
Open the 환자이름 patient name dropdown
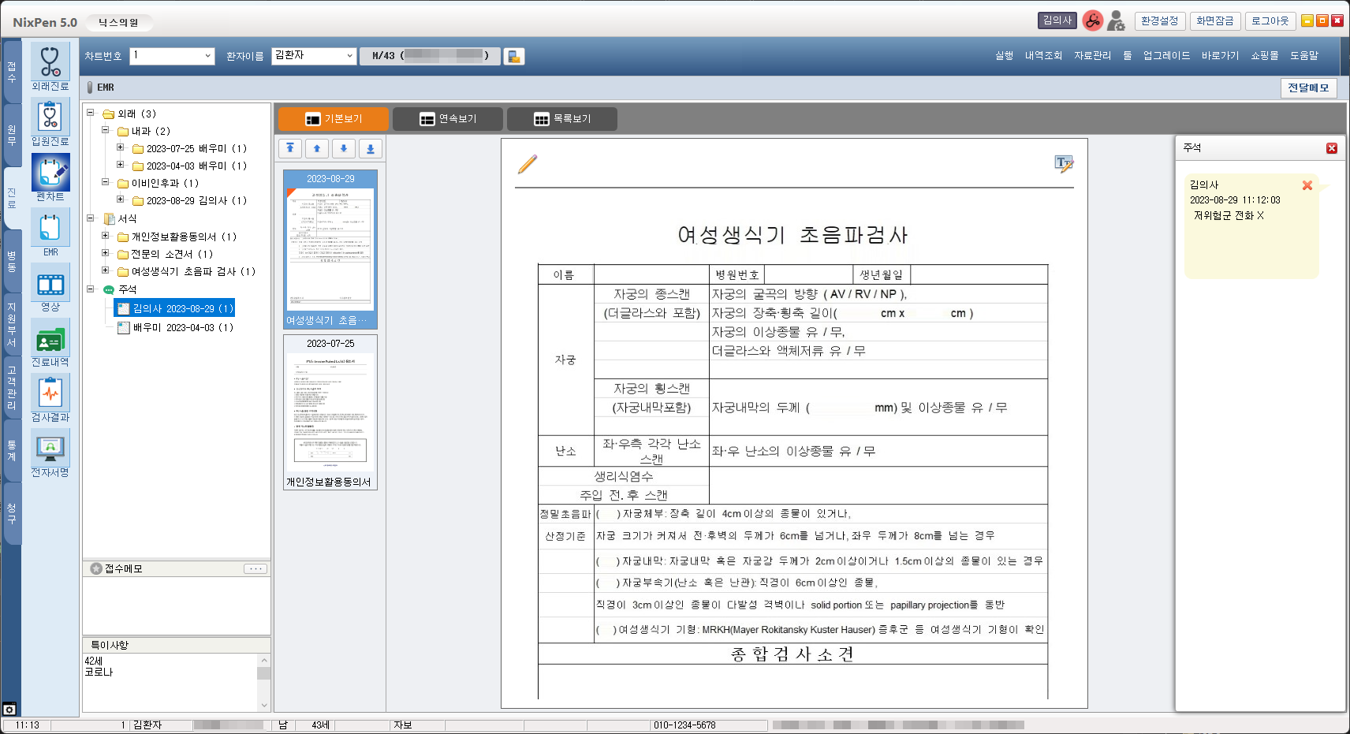click(349, 56)
